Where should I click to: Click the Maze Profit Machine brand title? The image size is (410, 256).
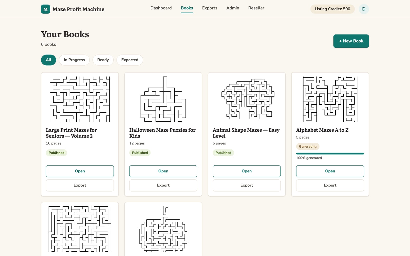[78, 9]
